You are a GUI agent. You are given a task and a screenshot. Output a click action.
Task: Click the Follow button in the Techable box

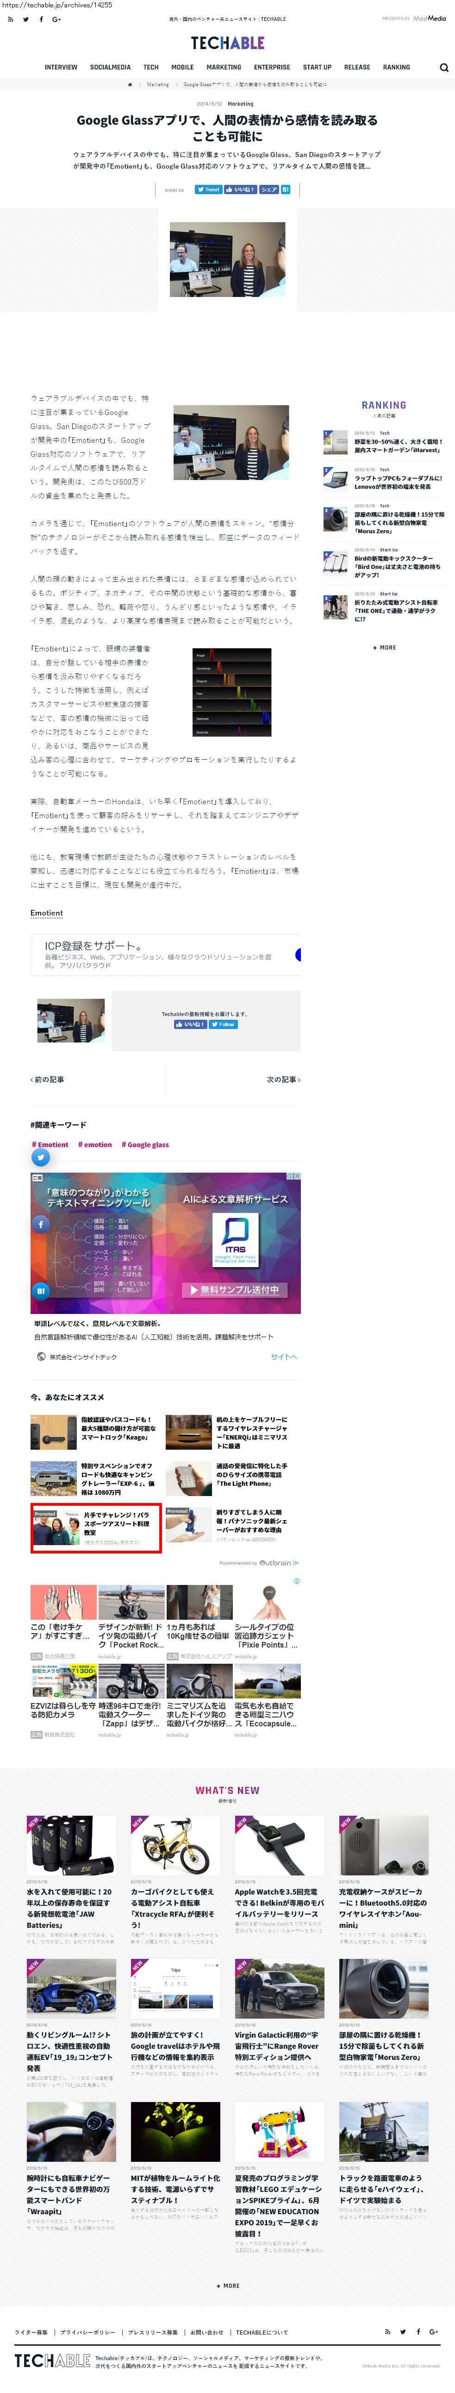coord(223,1025)
